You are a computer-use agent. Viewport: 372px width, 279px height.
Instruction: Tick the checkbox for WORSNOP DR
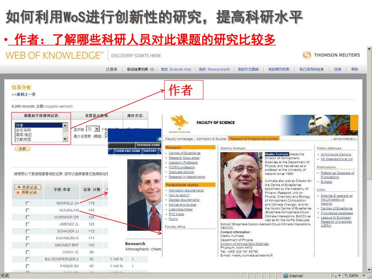28,217
